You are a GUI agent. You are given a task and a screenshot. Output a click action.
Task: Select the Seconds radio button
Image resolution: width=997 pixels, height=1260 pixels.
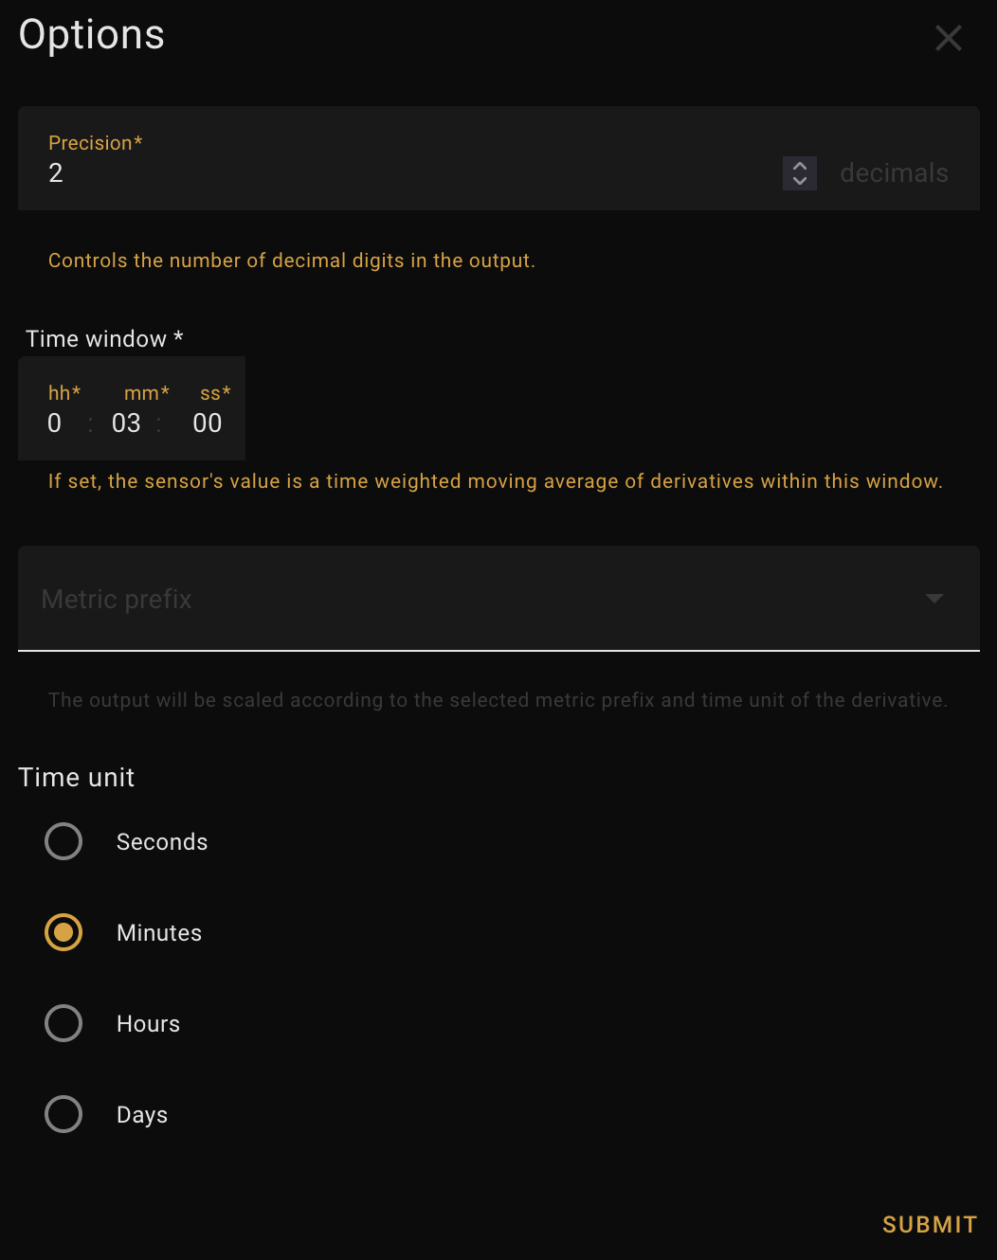pos(63,841)
